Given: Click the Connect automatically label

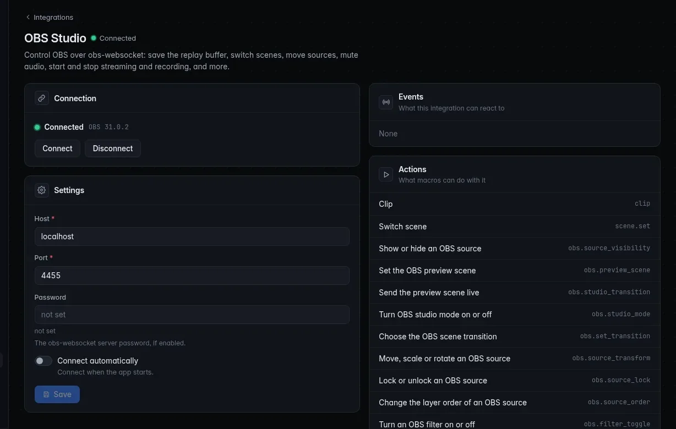Looking at the screenshot, I should point(98,361).
